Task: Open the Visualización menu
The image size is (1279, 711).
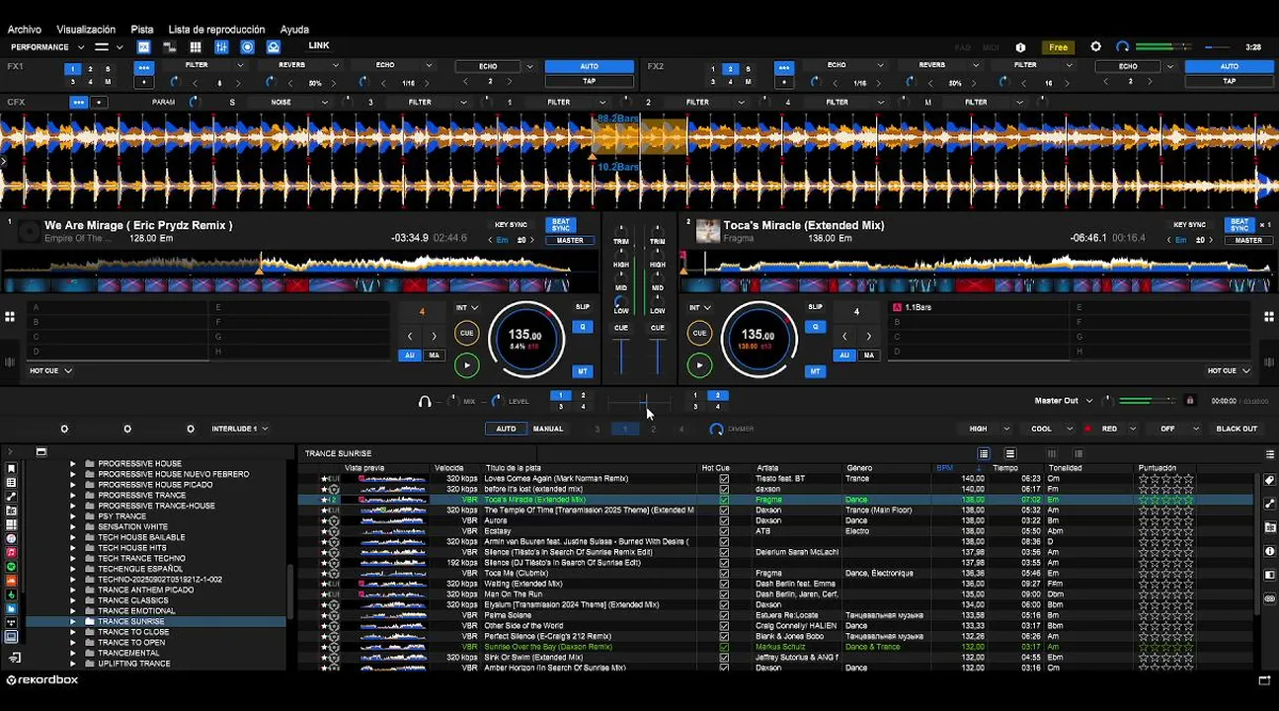Action: (86, 30)
